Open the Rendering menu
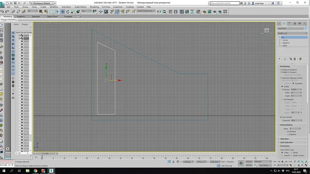This screenshot has width=310, height=174. coord(94,7)
